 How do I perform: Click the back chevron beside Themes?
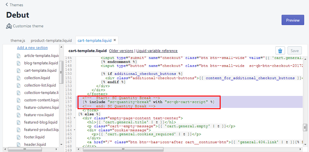[x=7, y=5]
